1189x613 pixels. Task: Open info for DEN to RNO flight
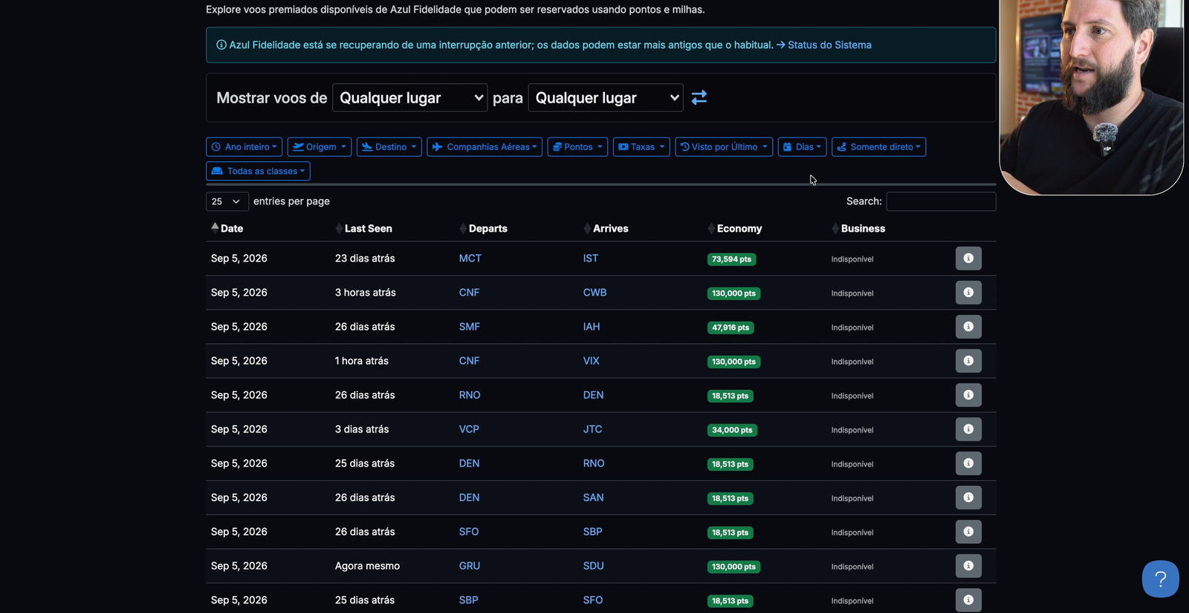click(968, 464)
